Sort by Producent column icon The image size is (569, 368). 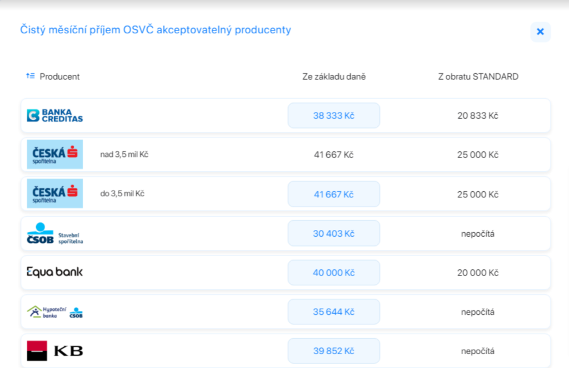pyautogui.click(x=31, y=76)
